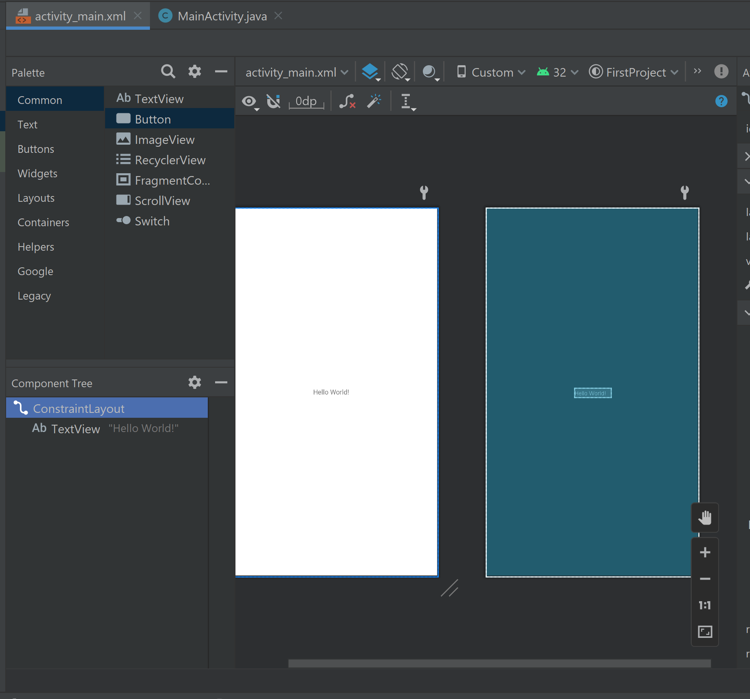
Task: Select the Layouts palette category
Action: (x=55, y=198)
